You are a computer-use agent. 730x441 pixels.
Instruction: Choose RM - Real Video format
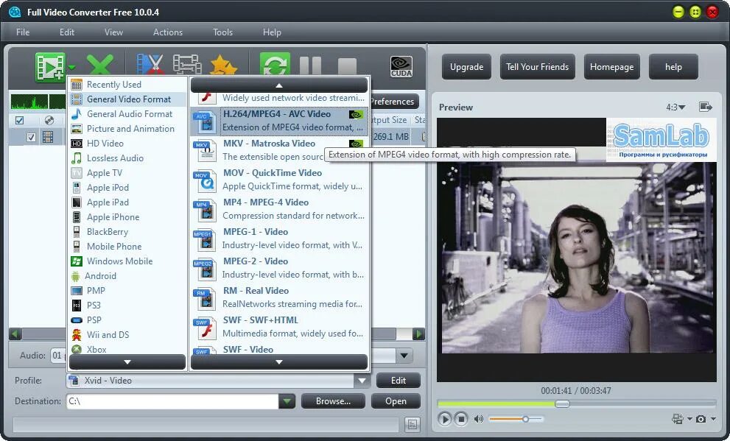click(x=279, y=297)
